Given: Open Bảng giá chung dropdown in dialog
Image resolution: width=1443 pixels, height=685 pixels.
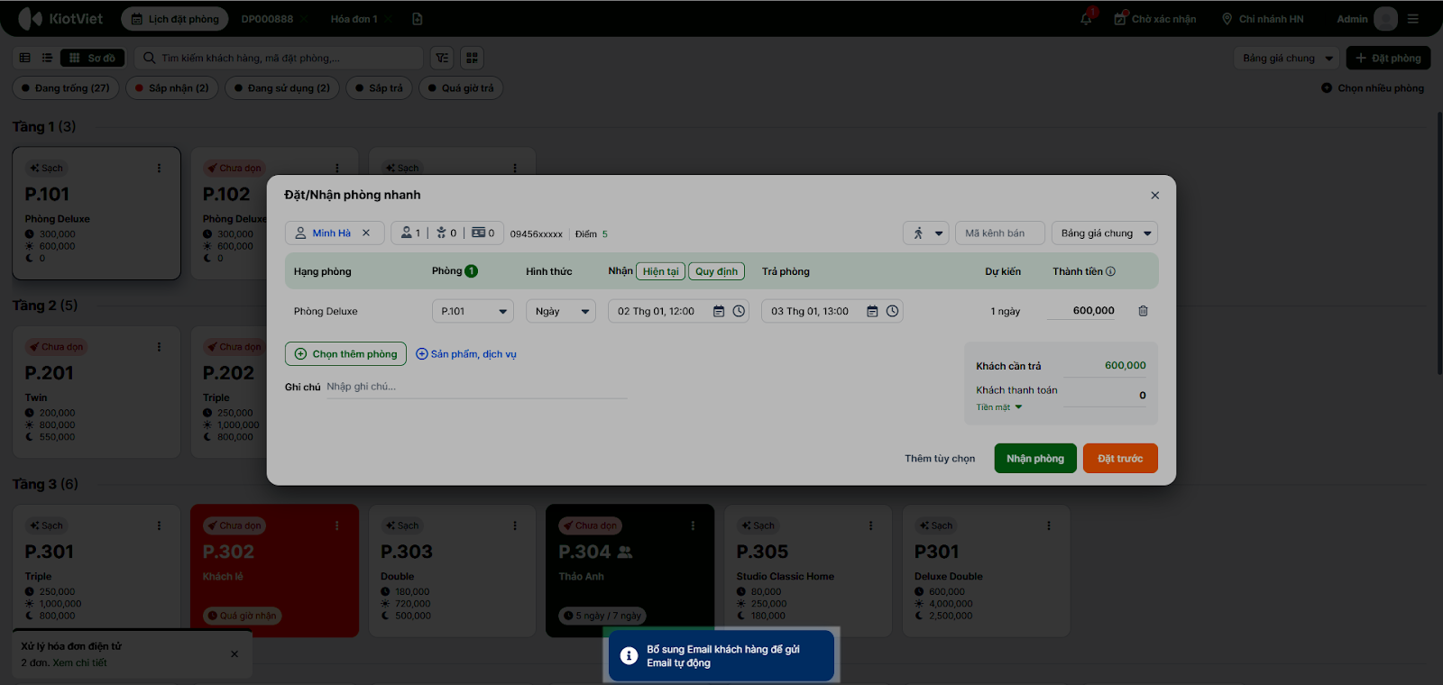Looking at the screenshot, I should coord(1105,233).
